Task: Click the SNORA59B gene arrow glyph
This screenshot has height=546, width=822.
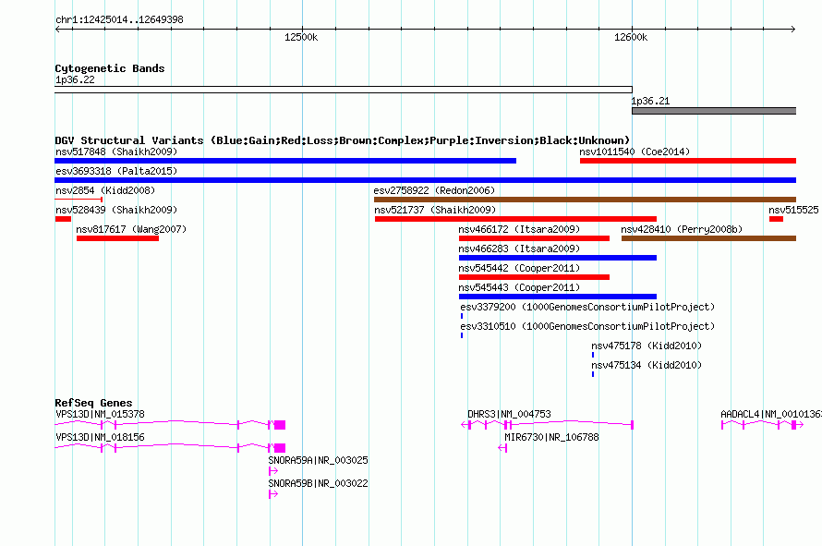Action: [273, 494]
